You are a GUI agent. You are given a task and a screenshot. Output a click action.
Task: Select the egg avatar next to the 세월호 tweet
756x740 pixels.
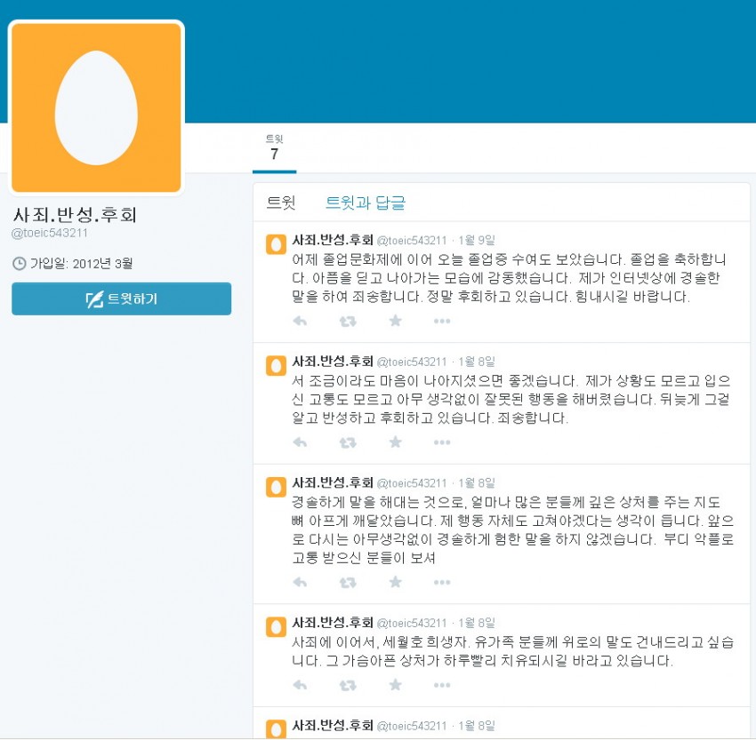277,627
